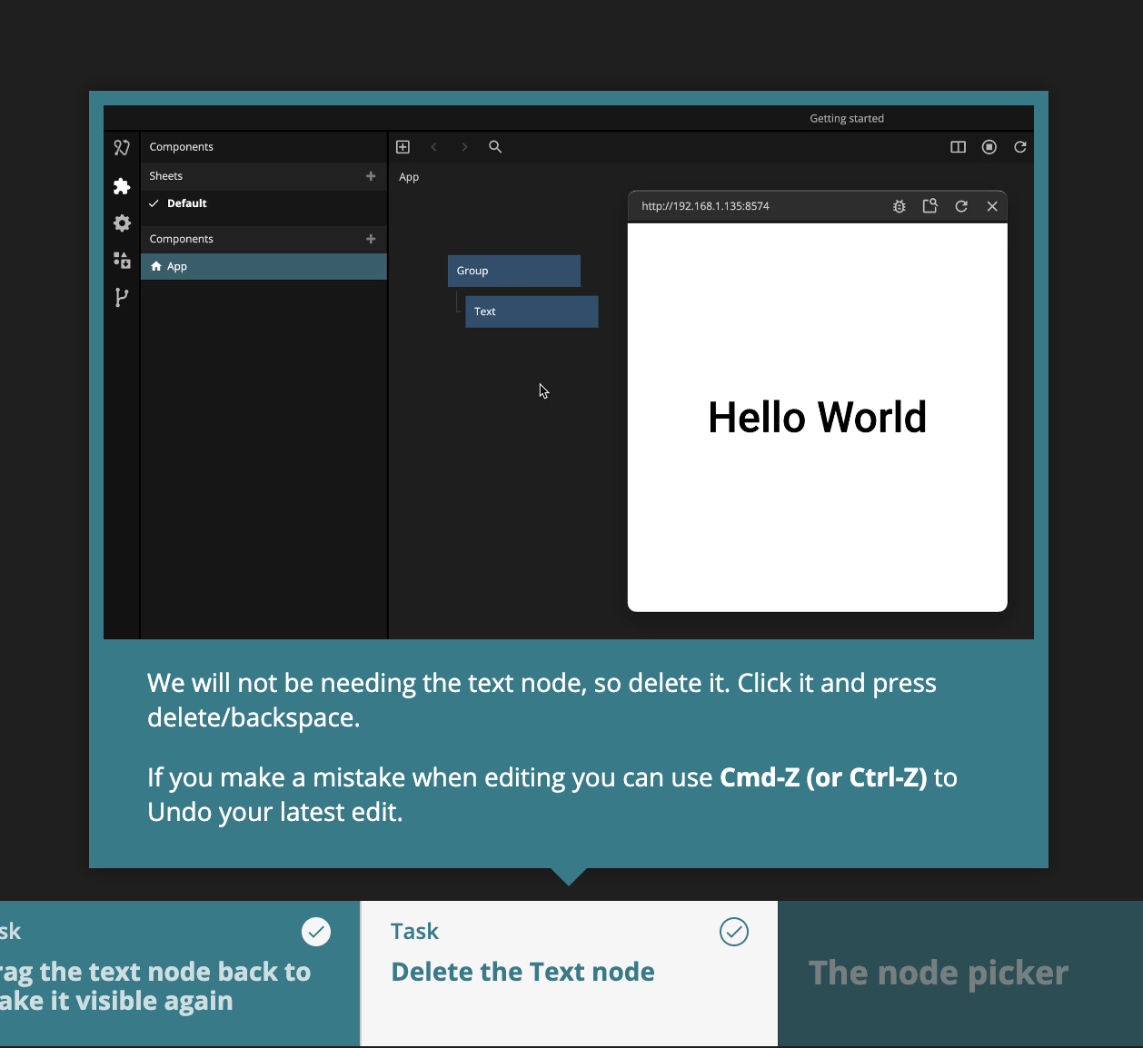Open the Delete the Text node task

tap(522, 972)
